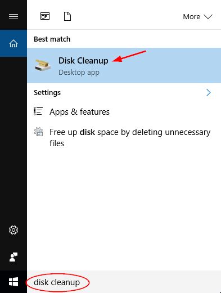221x293 pixels.
Task: Click the Windows Start button
Action: tap(13, 282)
